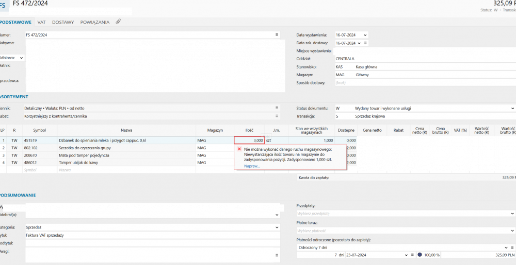Open the paperclip attachments tab
516x265 pixels.
click(x=118, y=22)
